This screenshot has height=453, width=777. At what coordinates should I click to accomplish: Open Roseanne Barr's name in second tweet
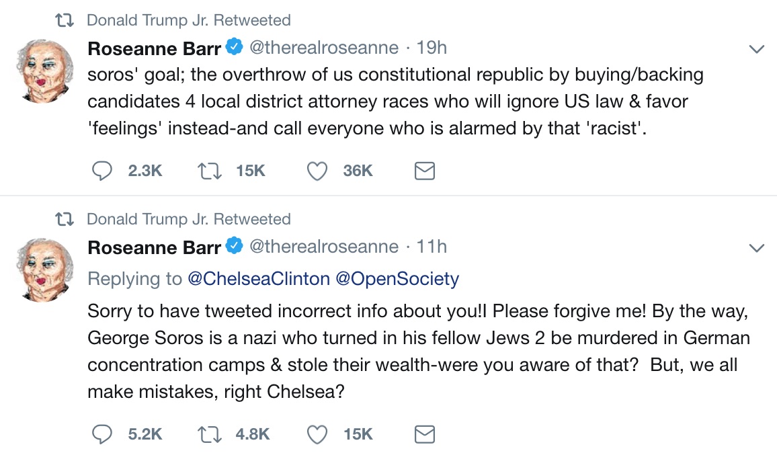(x=155, y=247)
